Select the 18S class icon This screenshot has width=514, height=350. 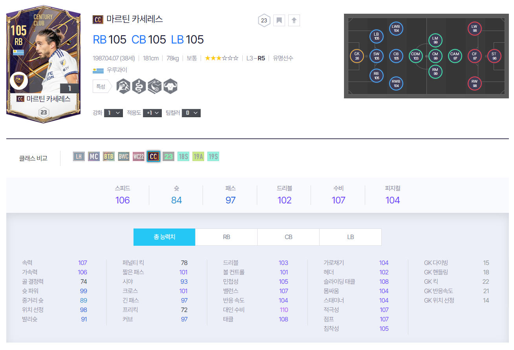click(183, 156)
